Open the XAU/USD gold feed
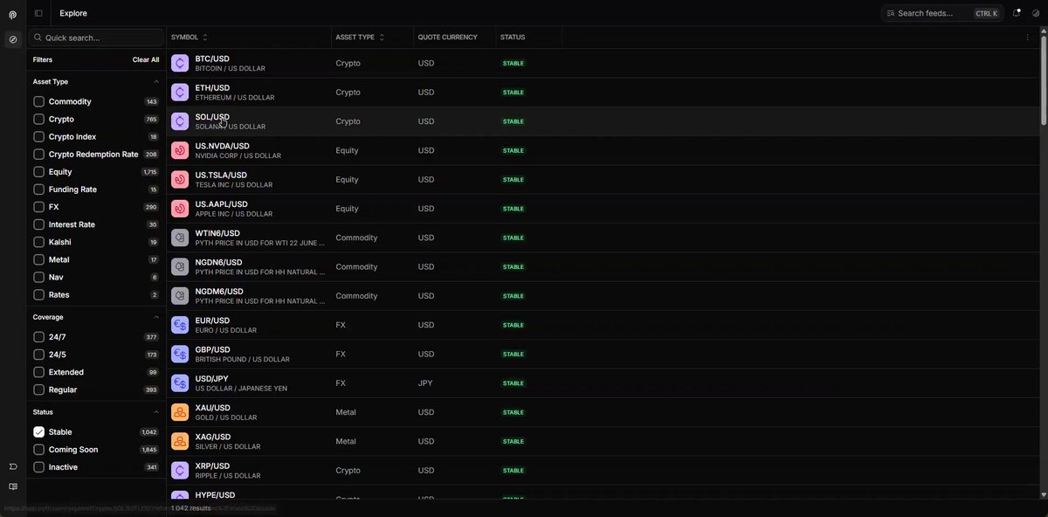Viewport: 1048px width, 517px height. 603,412
